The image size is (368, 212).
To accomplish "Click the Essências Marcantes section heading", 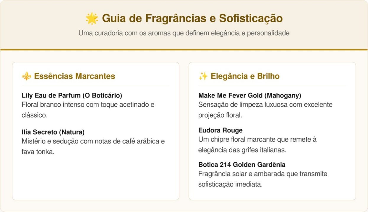I will (x=74, y=76).
